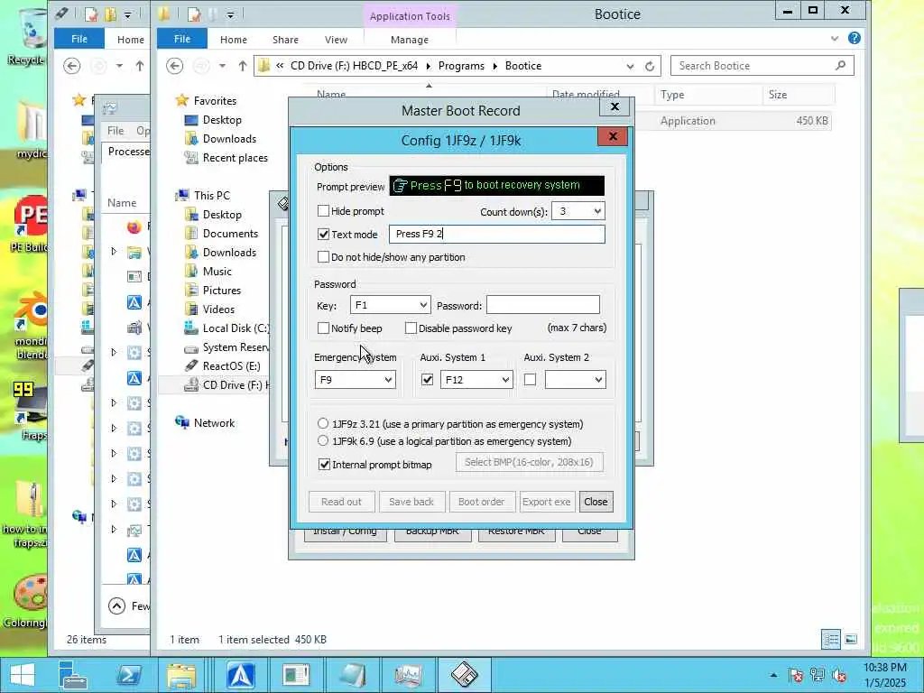
Task: Open the password Key F1 dropdown
Action: (423, 305)
